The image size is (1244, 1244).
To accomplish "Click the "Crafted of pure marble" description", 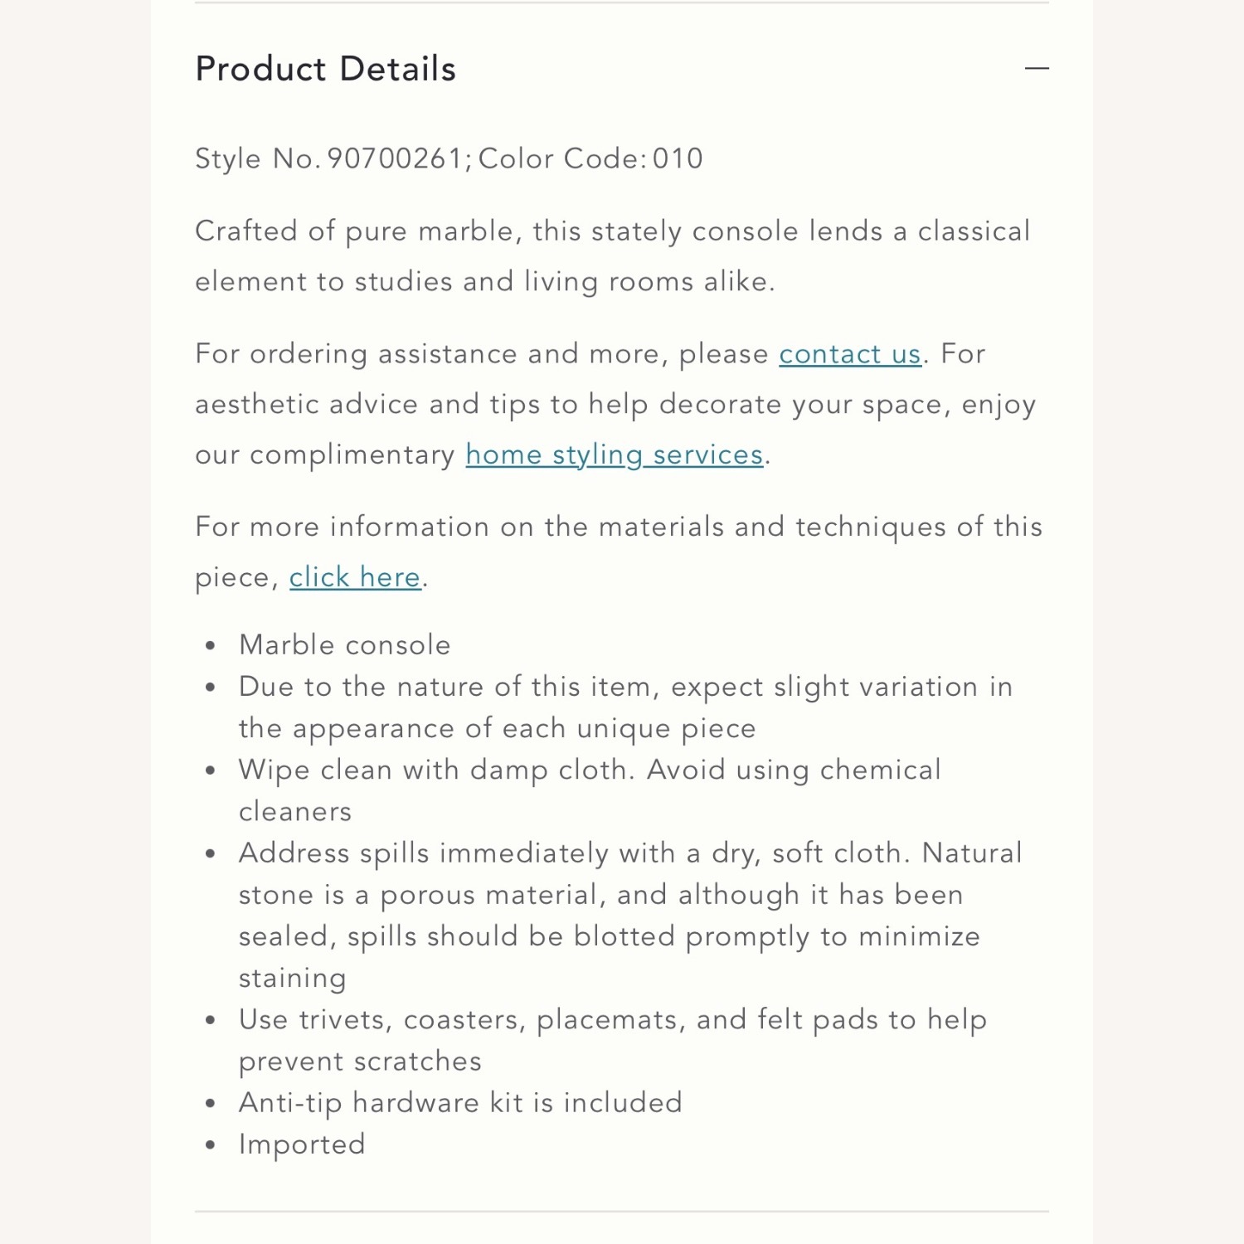I will click(x=612, y=231).
